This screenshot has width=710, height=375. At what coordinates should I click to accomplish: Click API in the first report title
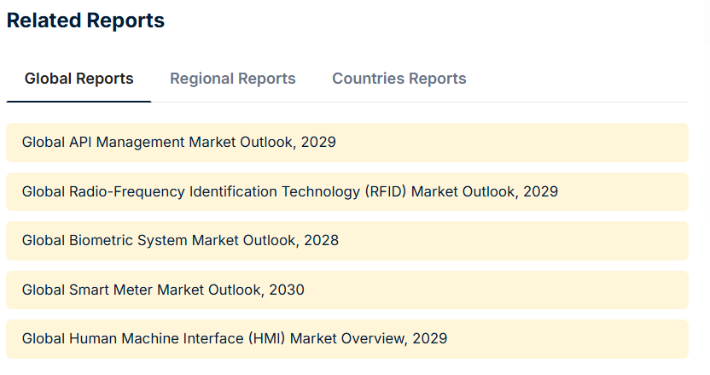pos(80,143)
